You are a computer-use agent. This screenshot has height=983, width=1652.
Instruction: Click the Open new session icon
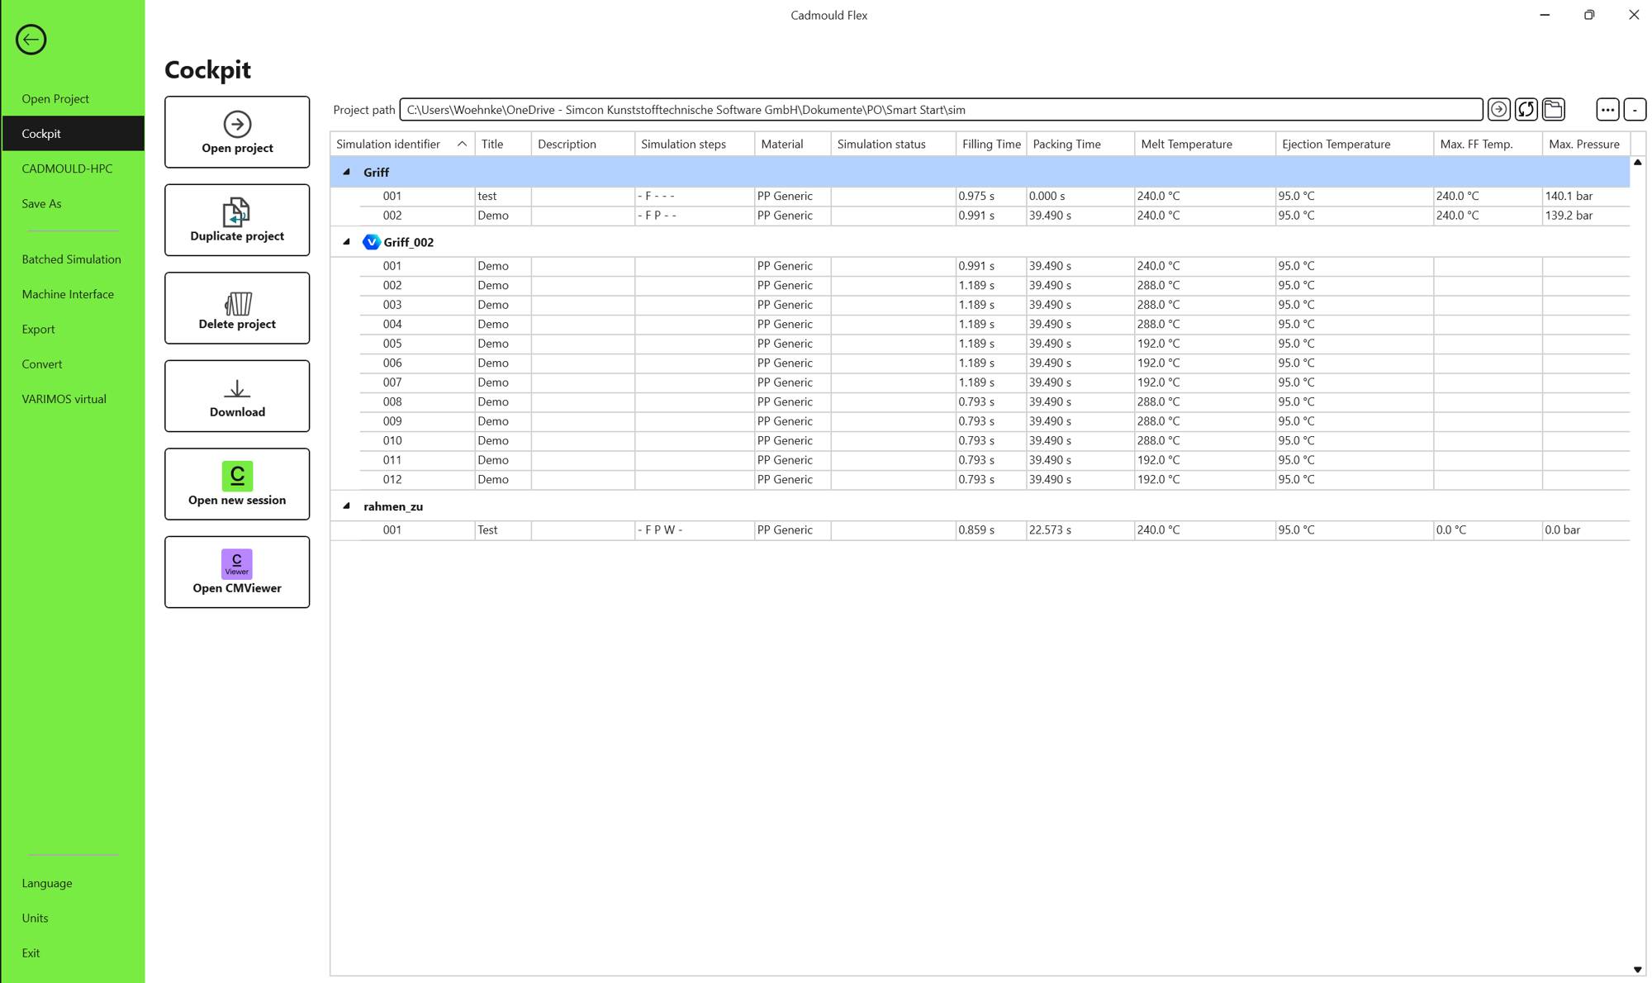[236, 476]
